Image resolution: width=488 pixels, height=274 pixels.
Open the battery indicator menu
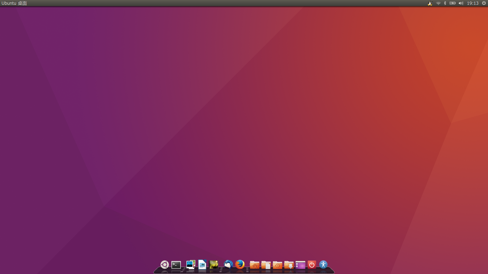coord(452,3)
